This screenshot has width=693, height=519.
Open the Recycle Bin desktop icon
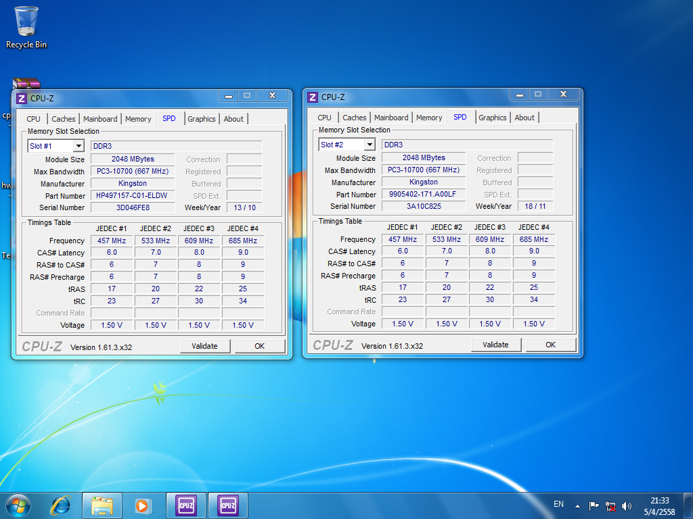[x=26, y=27]
